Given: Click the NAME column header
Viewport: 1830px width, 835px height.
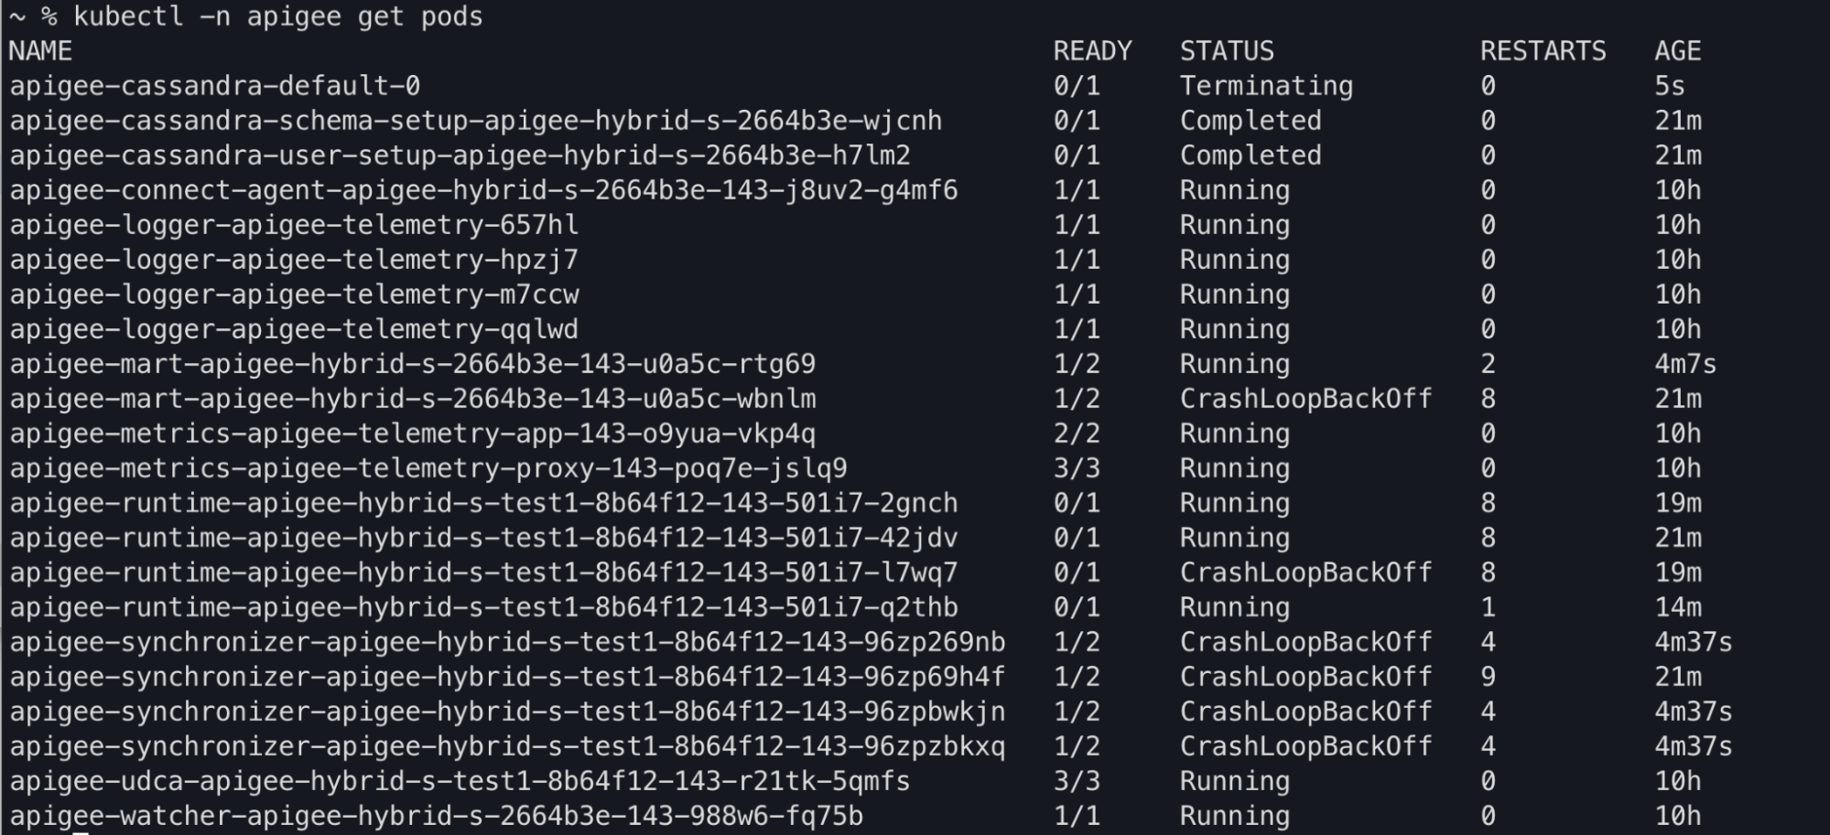Looking at the screenshot, I should pyautogui.click(x=40, y=51).
